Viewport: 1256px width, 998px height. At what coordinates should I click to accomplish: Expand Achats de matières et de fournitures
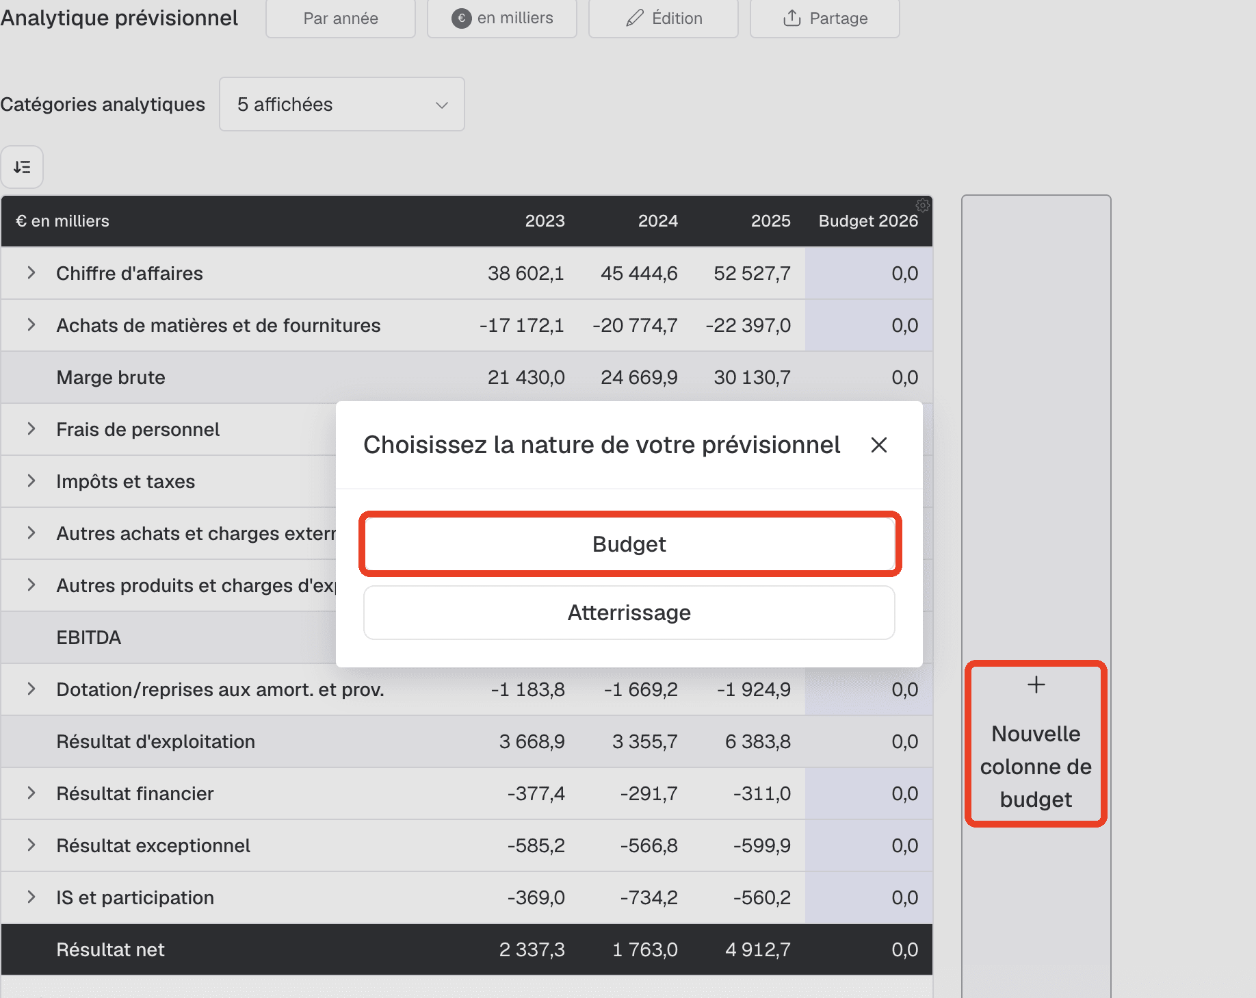pyautogui.click(x=31, y=324)
